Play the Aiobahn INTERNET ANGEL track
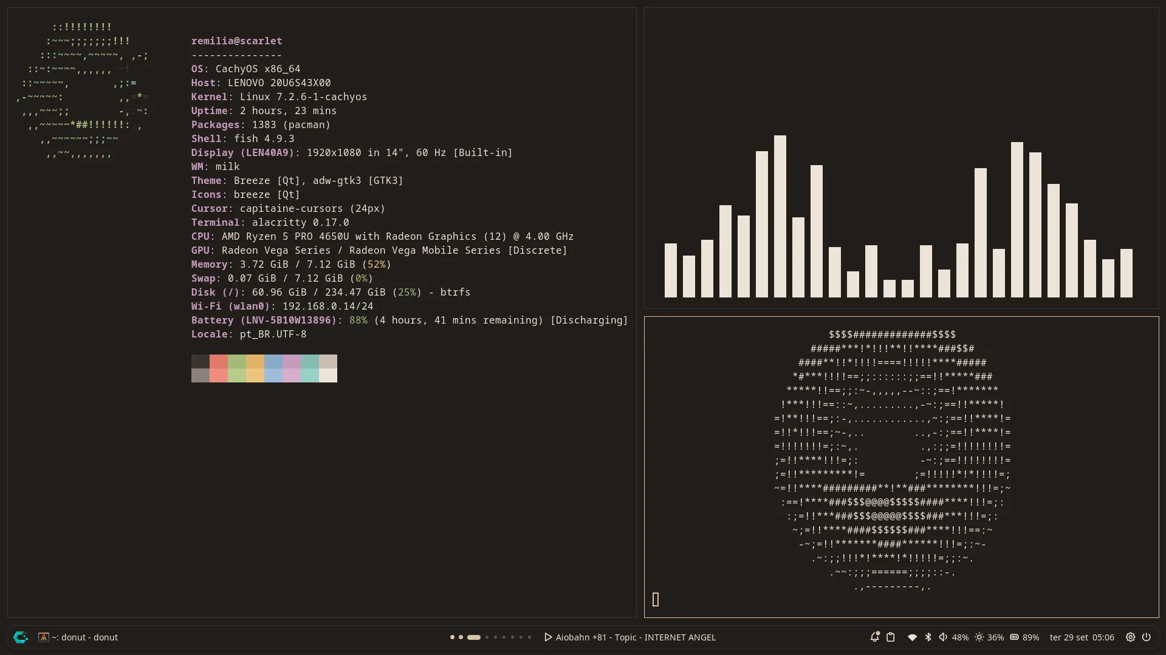This screenshot has height=655, width=1166. (548, 637)
